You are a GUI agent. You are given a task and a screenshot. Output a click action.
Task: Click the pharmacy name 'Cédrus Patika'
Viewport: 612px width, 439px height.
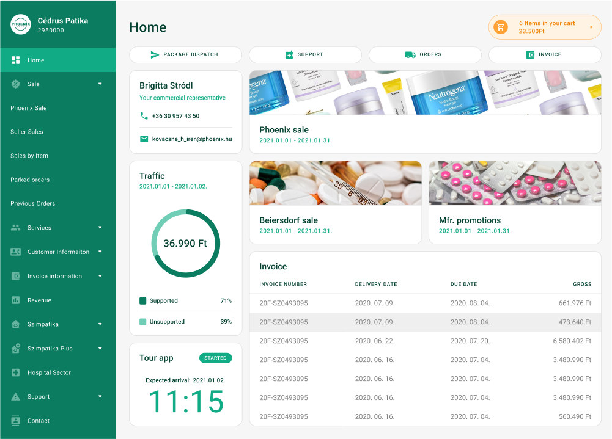click(63, 21)
